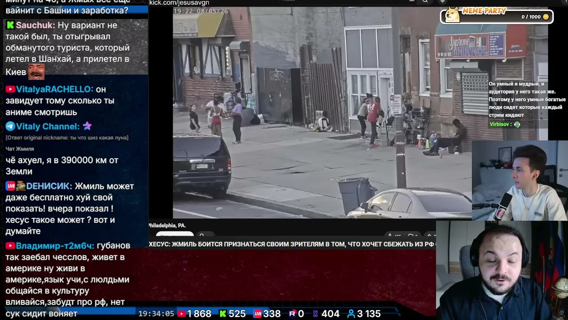Click the hourglass count 404

[x=330, y=314]
